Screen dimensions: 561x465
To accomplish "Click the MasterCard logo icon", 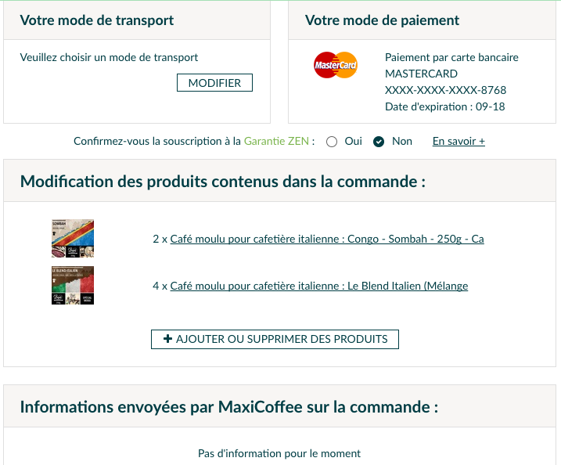I will tap(335, 65).
